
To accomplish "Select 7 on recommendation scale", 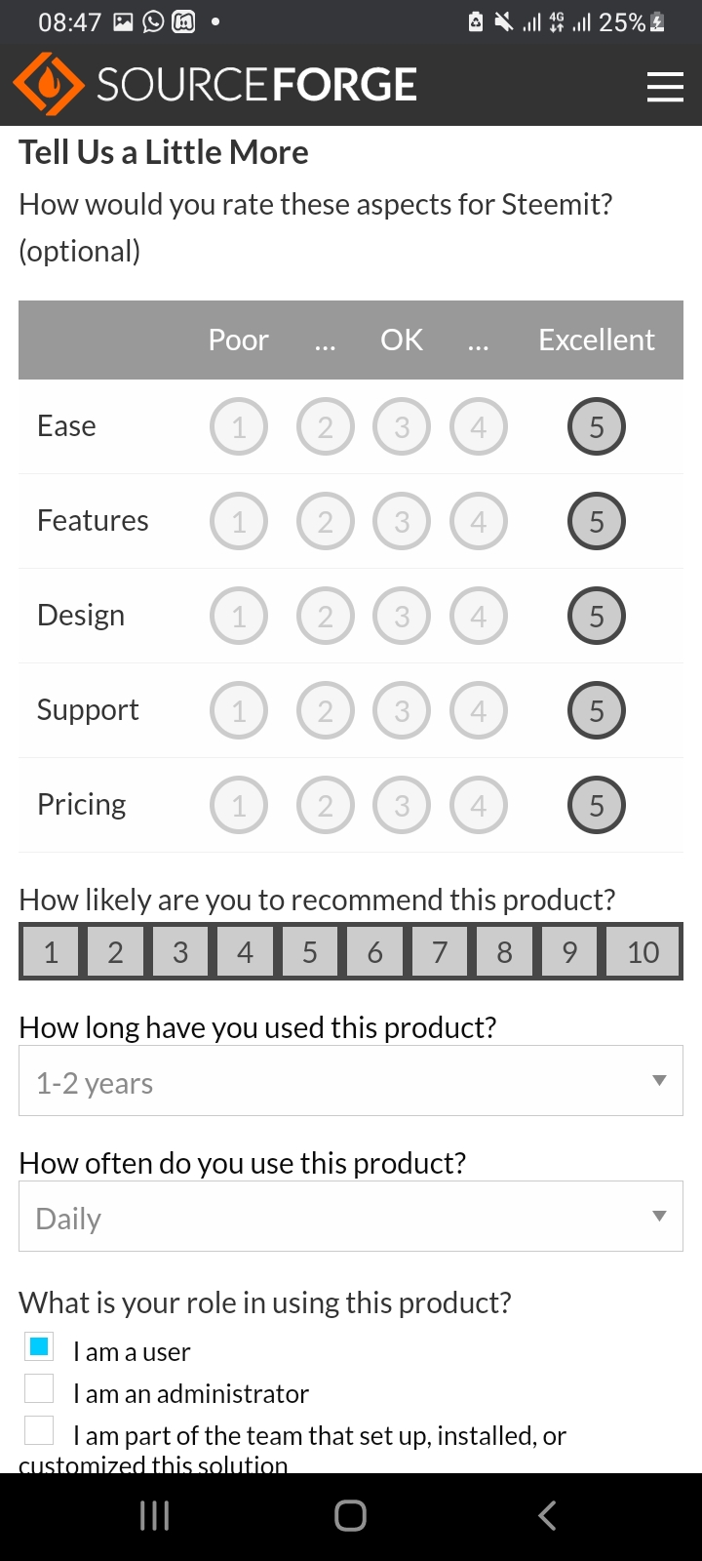I will click(x=440, y=951).
